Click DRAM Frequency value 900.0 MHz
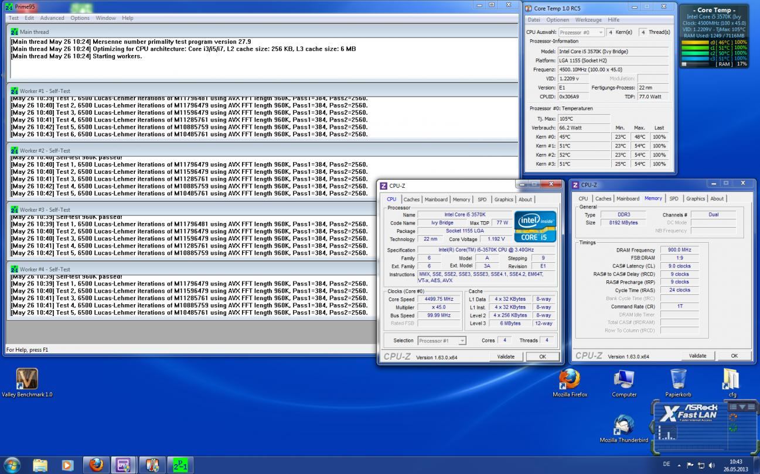 point(679,250)
